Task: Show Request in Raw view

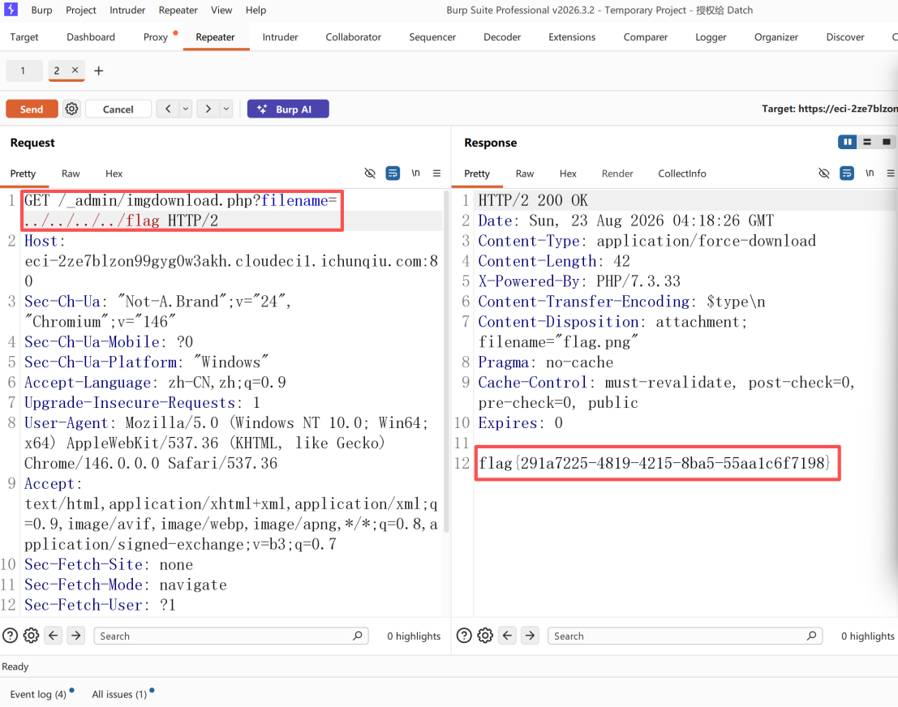Action: point(71,174)
